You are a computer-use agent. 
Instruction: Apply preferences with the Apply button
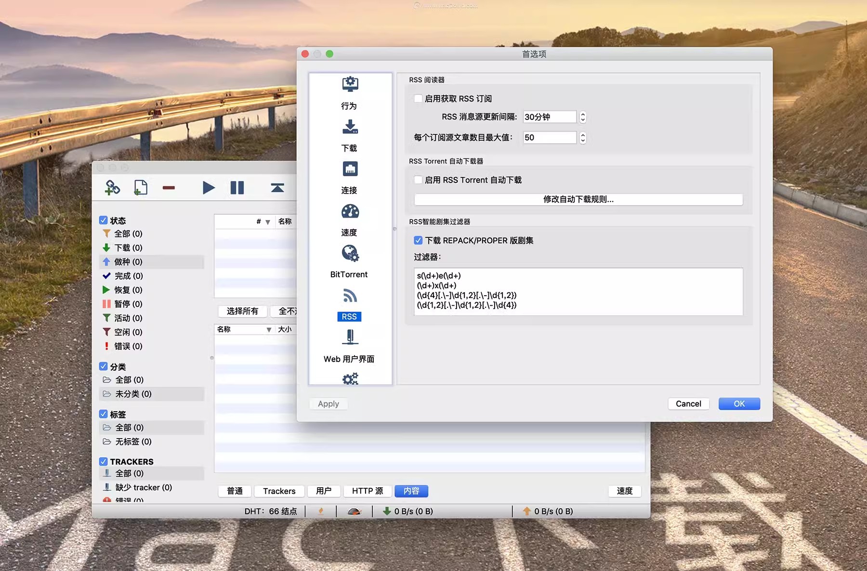coord(328,403)
